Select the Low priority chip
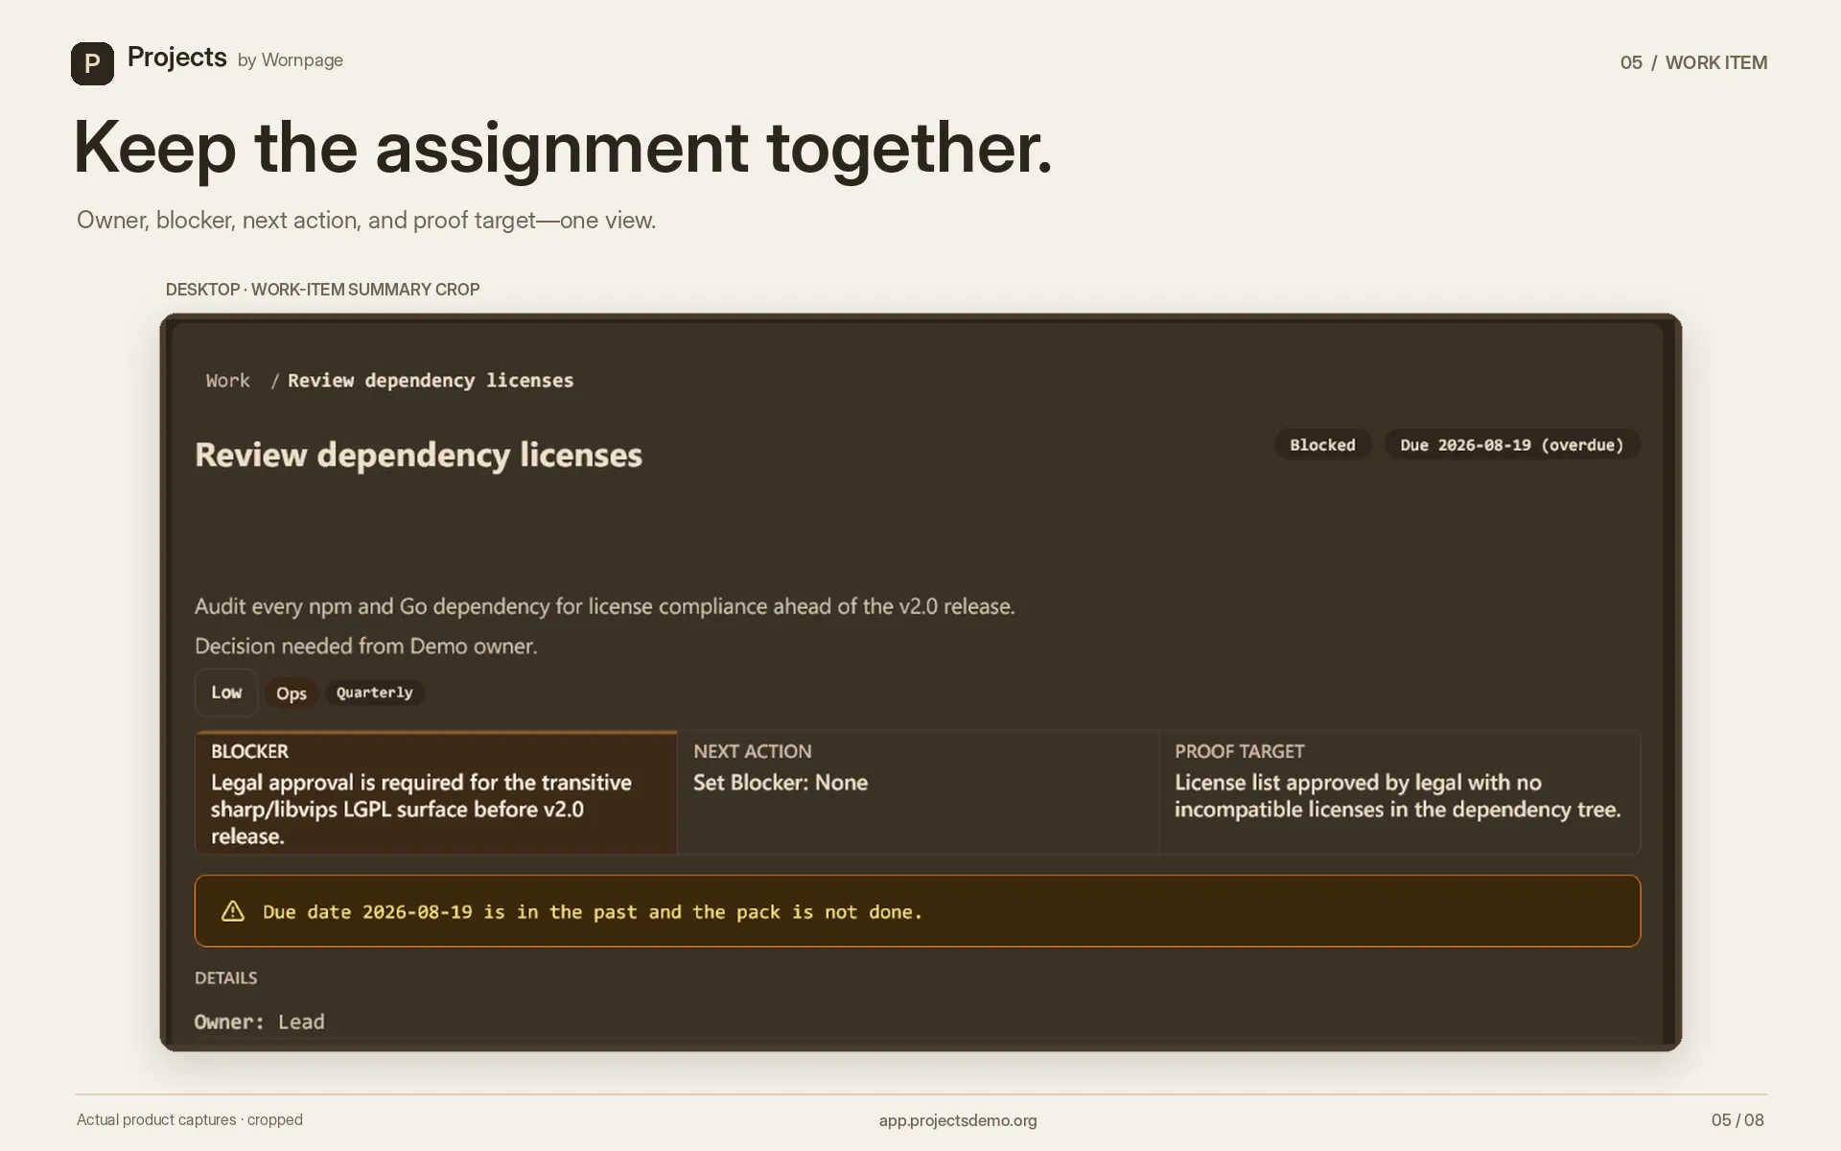Screen dimensions: 1841x1151 coord(226,693)
